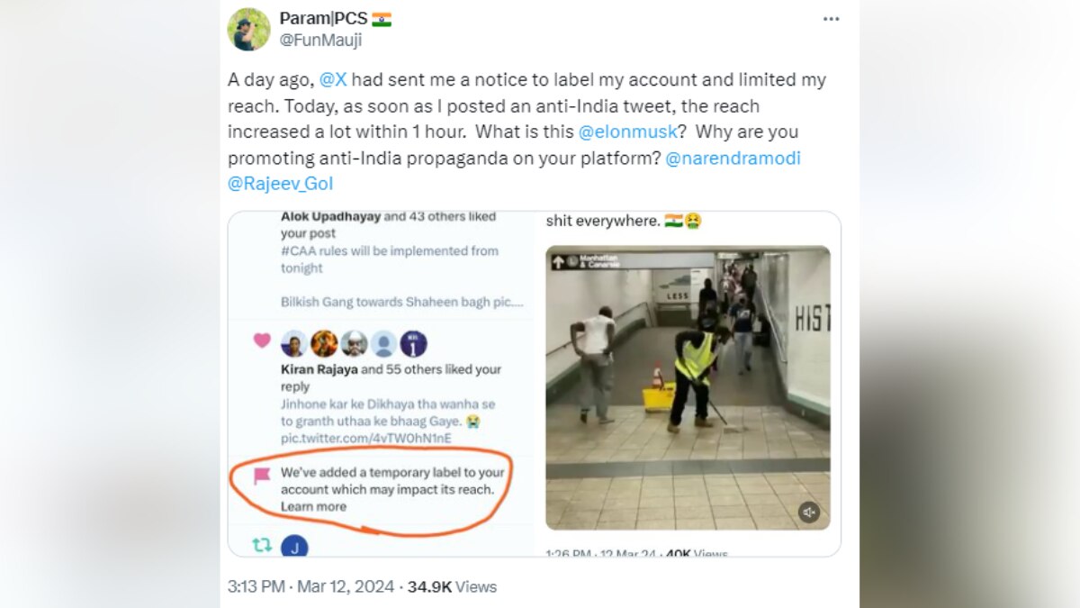Unmute the video using the speaker icon
Viewport: 1080px width, 608px height.
pyautogui.click(x=809, y=513)
